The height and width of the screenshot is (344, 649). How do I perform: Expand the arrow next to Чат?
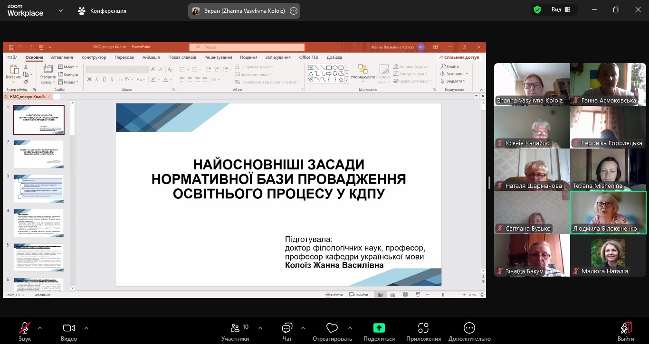pos(303,327)
